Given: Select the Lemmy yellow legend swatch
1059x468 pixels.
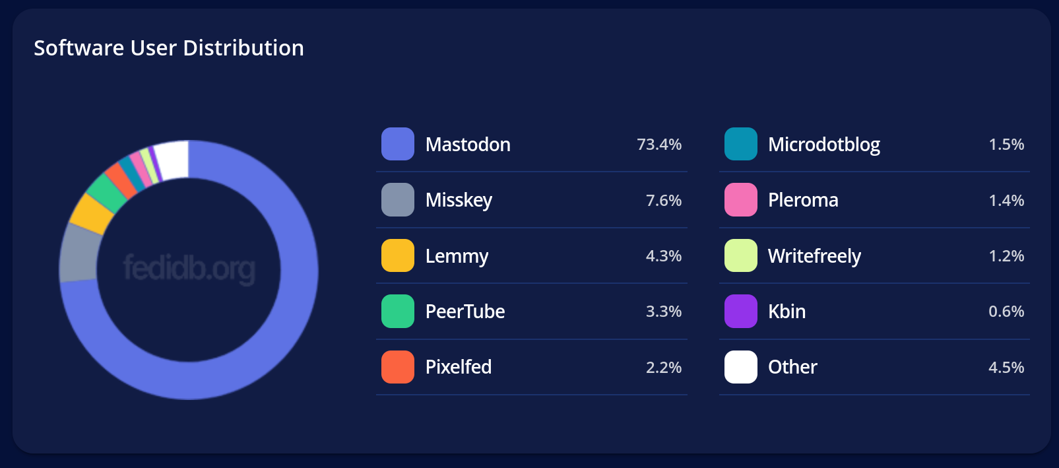Looking at the screenshot, I should coord(398,255).
